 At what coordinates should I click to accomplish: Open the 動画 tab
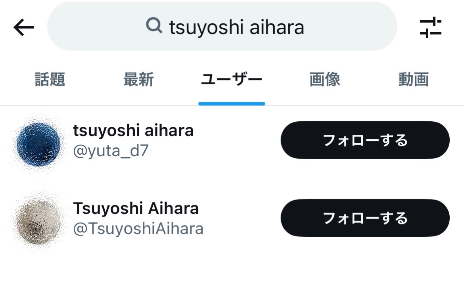coord(413,79)
